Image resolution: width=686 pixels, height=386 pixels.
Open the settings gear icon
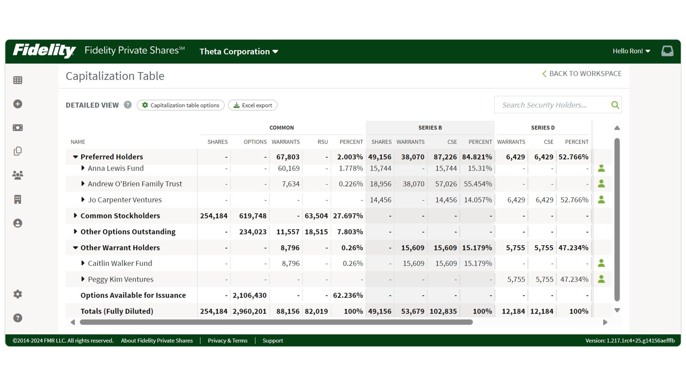pos(17,294)
